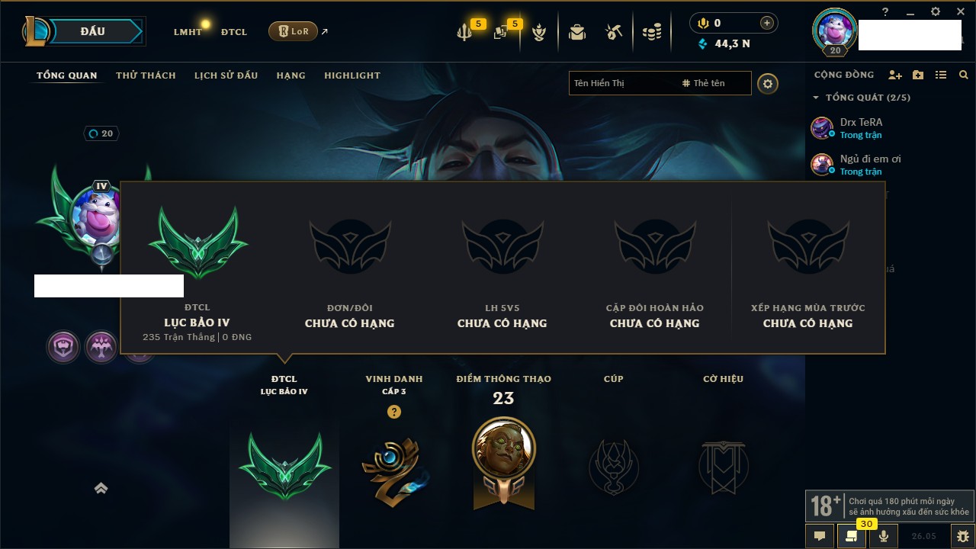
Task: Open the profile search settings gear
Action: (768, 83)
